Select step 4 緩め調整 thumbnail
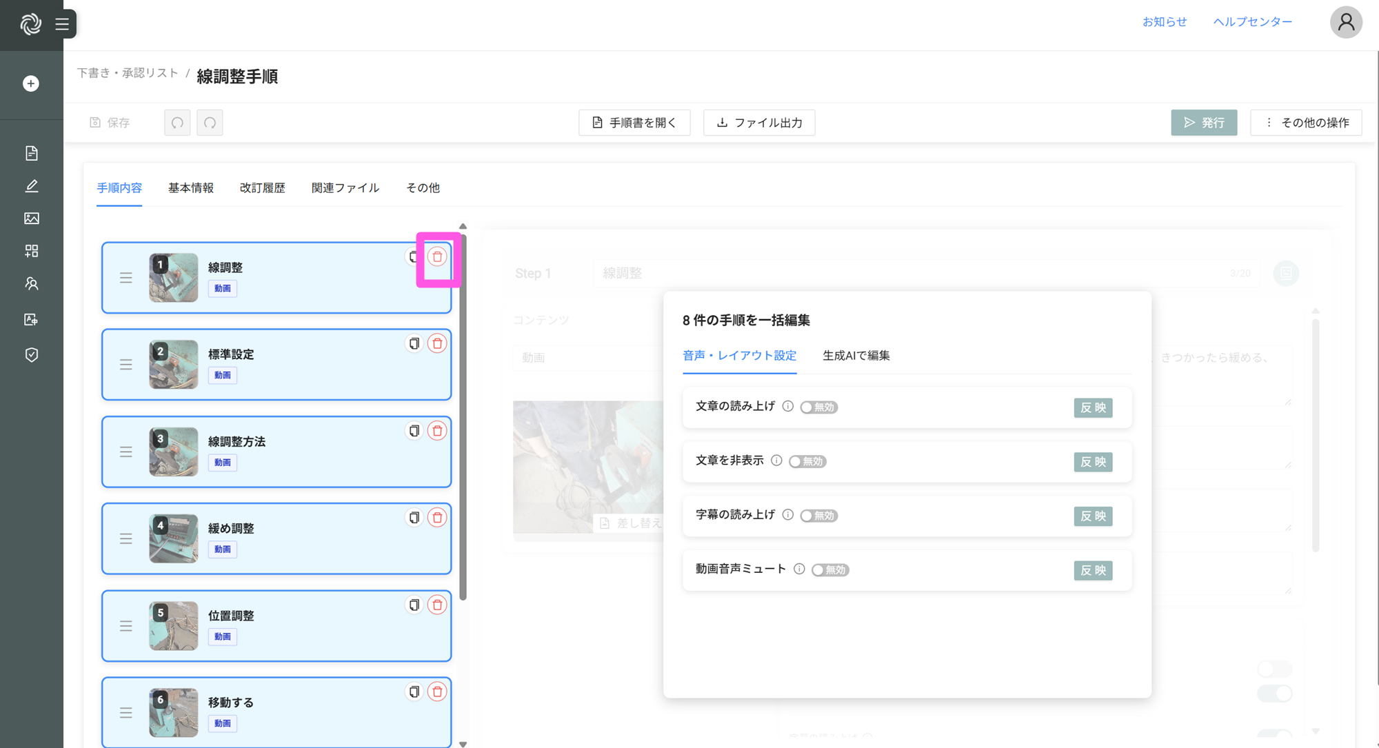 click(x=173, y=538)
